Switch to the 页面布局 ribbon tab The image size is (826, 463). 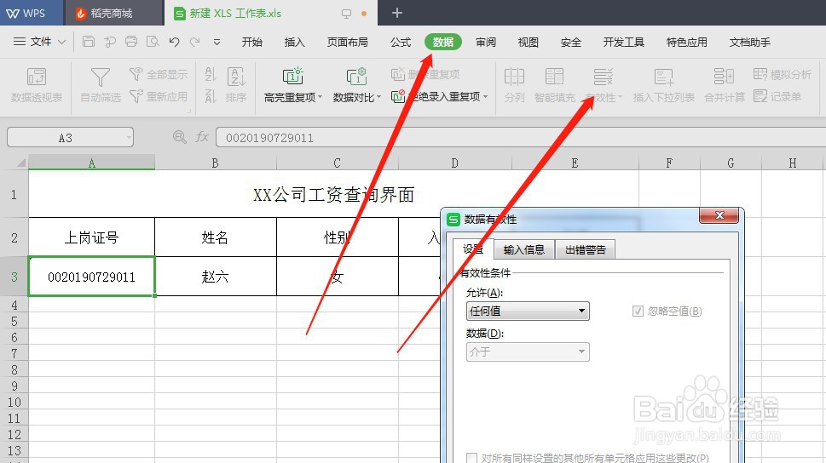click(347, 42)
